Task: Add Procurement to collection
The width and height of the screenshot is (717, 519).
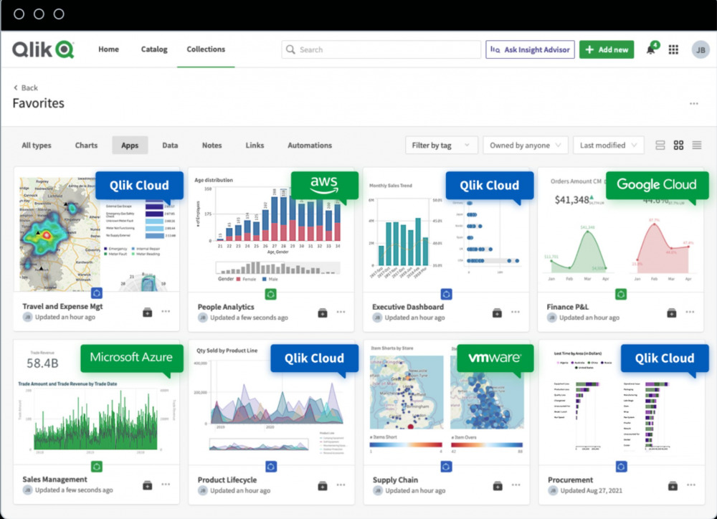Action: tap(673, 485)
